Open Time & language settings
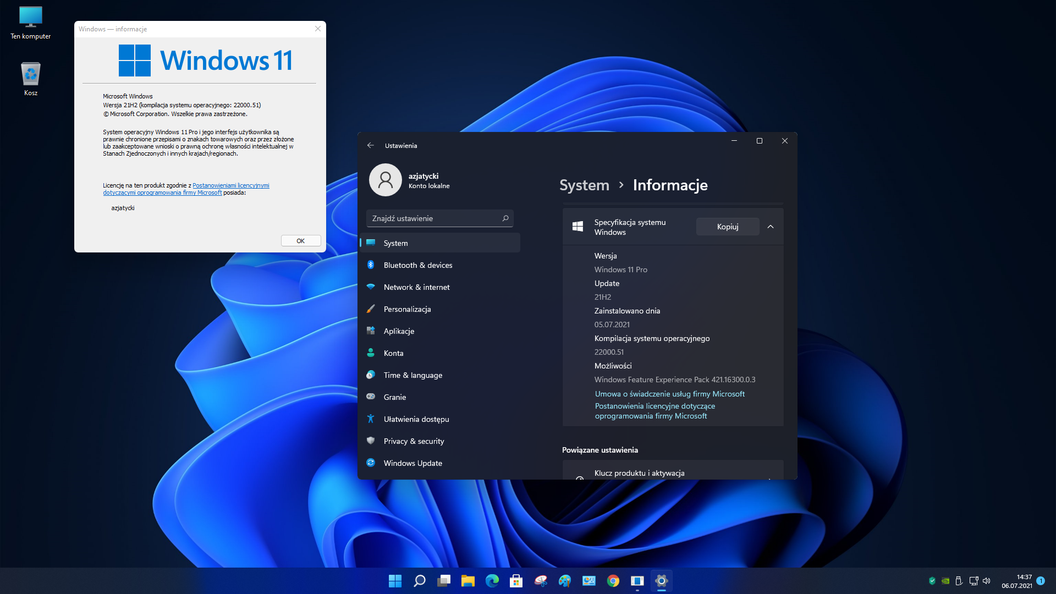This screenshot has width=1056, height=594. (441, 375)
